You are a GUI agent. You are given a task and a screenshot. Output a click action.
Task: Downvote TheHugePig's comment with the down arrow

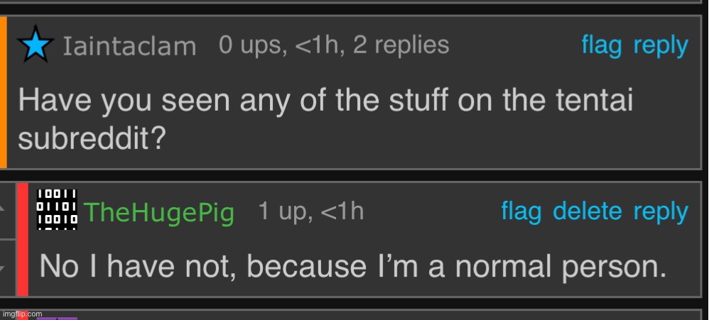pyautogui.click(x=7, y=268)
